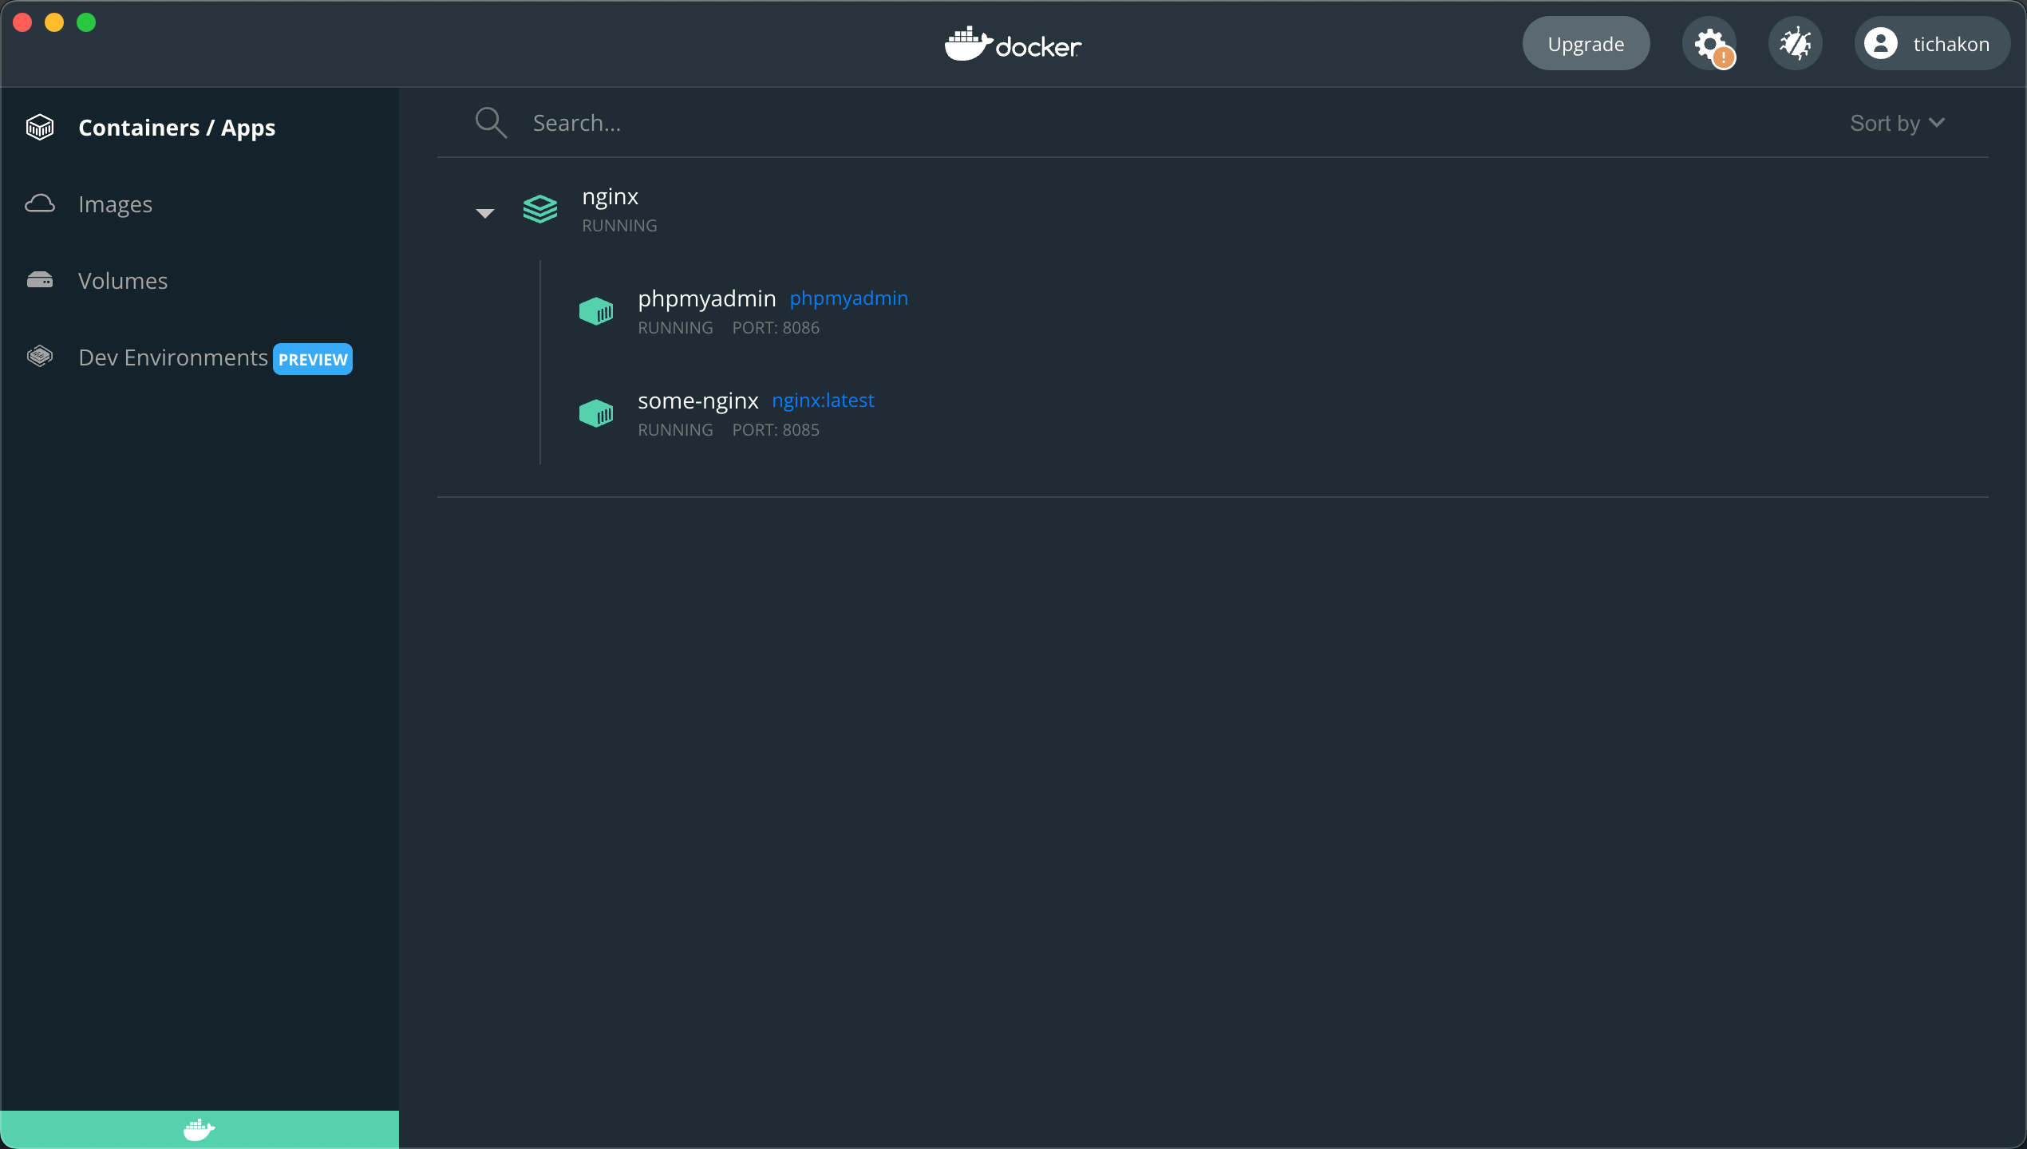
Task: Switch to the Containers / Apps tab
Action: (x=176, y=127)
